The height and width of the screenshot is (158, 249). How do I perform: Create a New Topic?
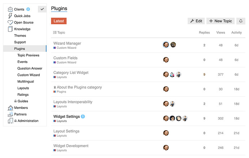pyautogui.click(x=220, y=21)
